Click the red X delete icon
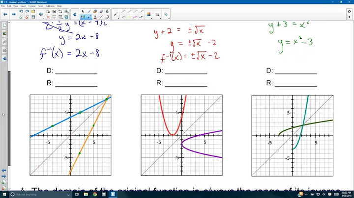This screenshot has width=354, height=198. (48, 17)
